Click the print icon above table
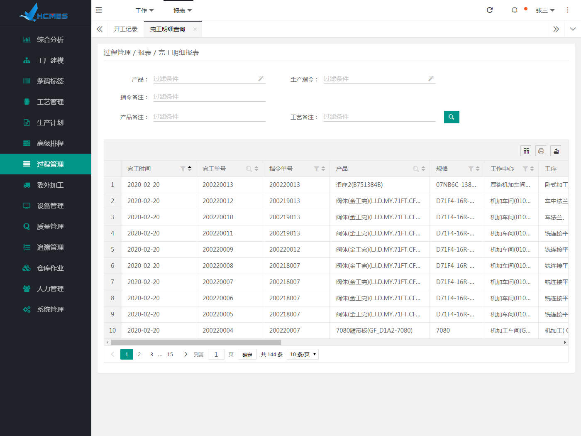Screen dimensions: 581x436 541,151
